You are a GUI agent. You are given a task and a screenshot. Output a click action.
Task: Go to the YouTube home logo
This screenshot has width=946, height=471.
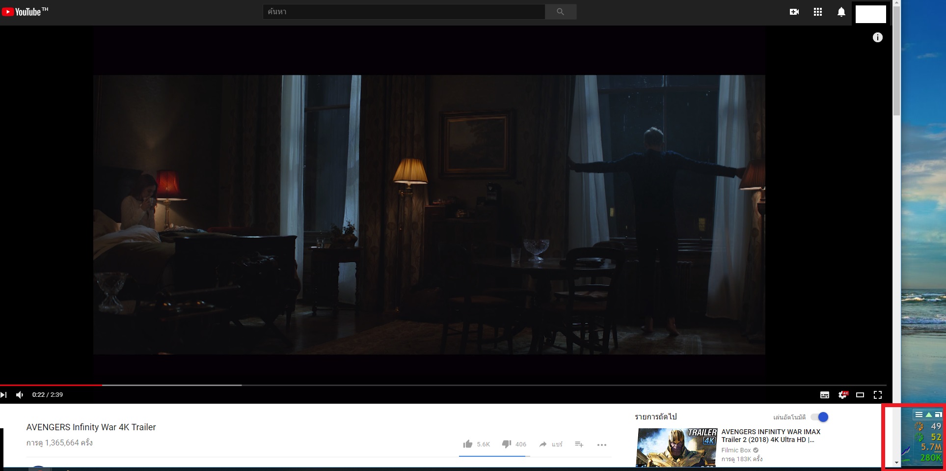[25, 12]
